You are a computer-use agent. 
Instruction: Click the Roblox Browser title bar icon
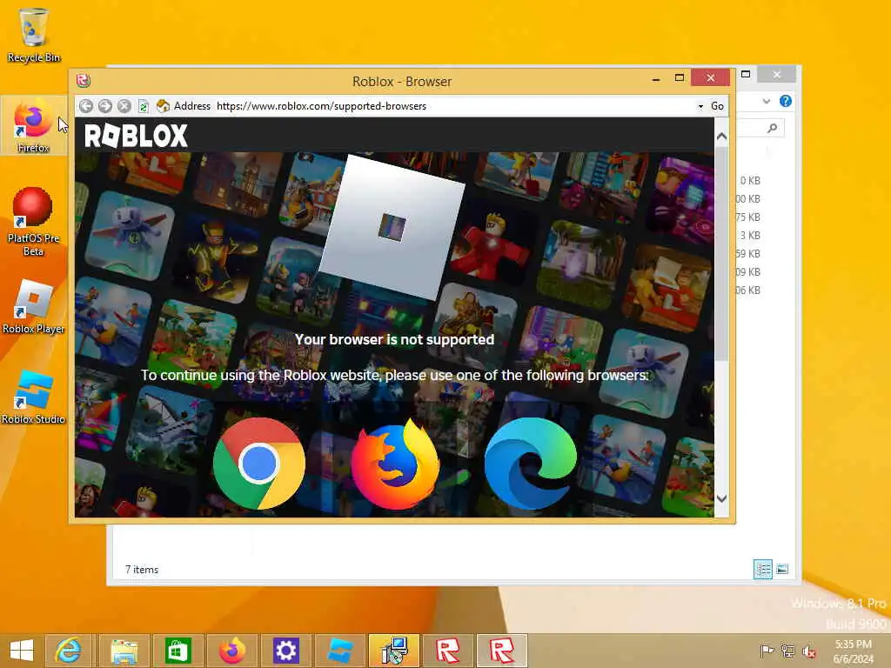click(84, 81)
